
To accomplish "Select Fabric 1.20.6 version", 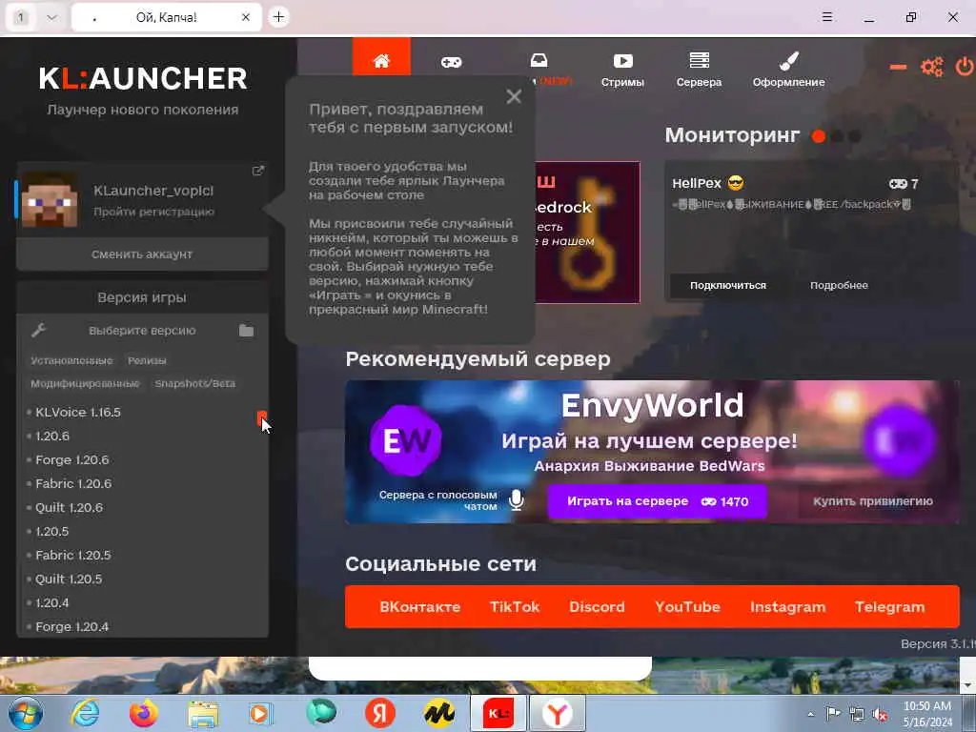I will (73, 483).
